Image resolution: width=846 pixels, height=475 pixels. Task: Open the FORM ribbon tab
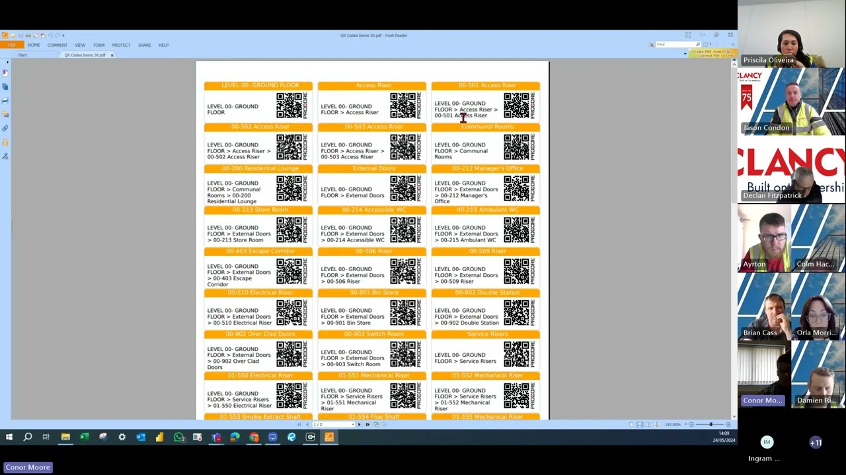[x=98, y=45]
